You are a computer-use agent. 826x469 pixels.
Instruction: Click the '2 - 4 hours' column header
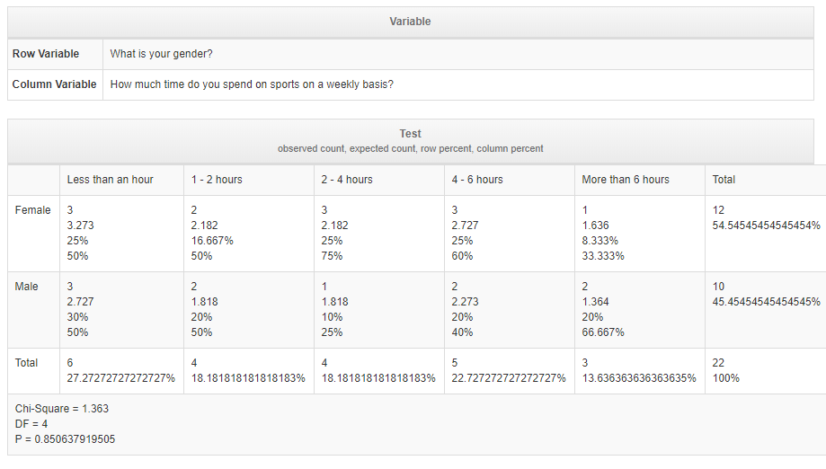[x=378, y=180]
